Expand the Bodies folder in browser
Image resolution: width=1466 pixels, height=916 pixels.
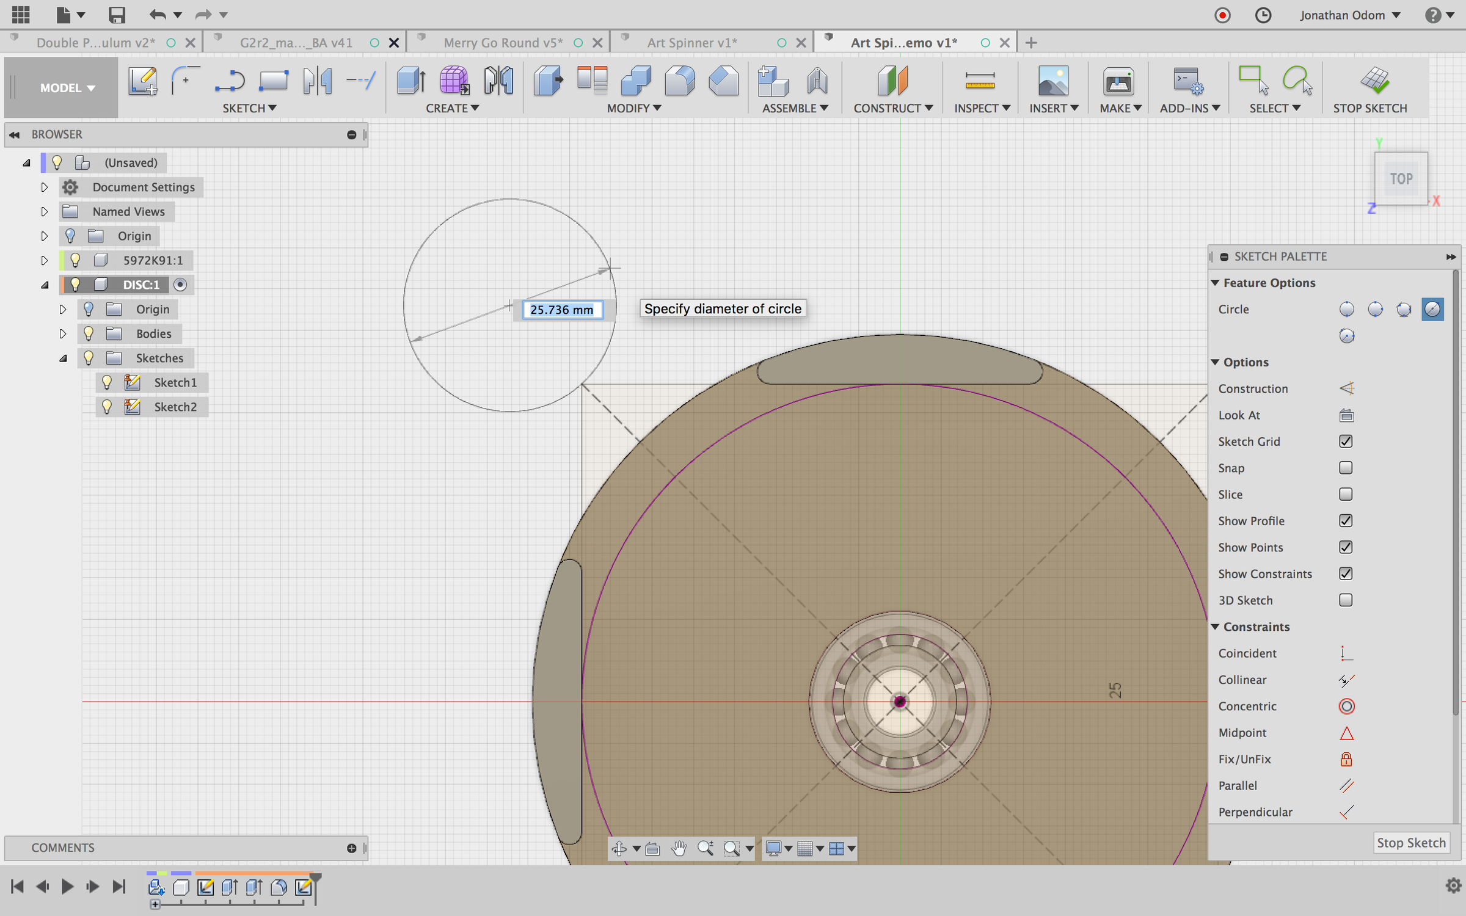[x=63, y=333]
